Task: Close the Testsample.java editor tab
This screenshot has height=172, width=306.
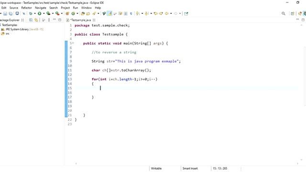Action: pyautogui.click(x=94, y=20)
